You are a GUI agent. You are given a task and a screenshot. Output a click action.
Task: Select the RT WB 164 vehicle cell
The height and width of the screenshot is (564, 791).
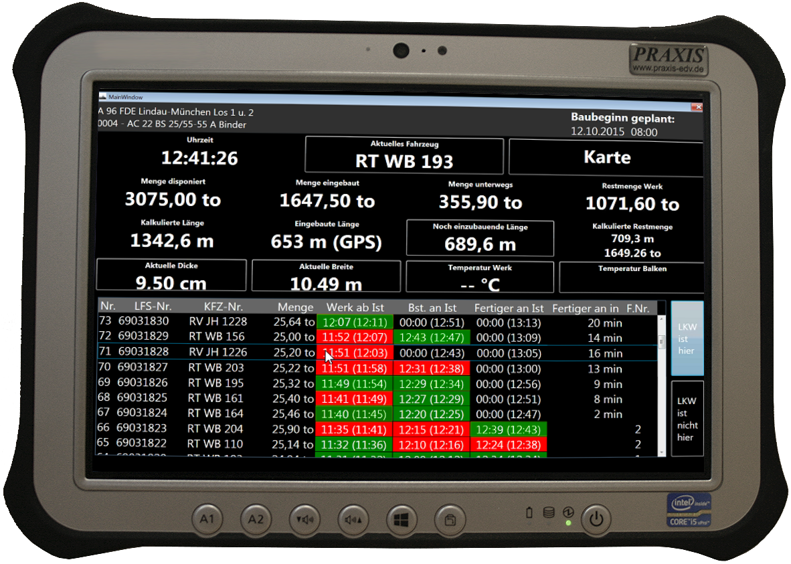(x=215, y=413)
